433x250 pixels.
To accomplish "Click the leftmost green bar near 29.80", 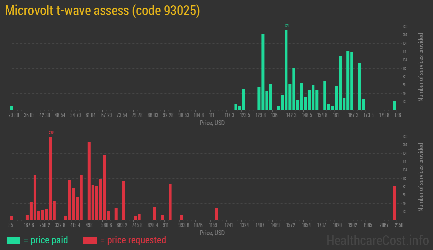I will [x=12, y=108].
